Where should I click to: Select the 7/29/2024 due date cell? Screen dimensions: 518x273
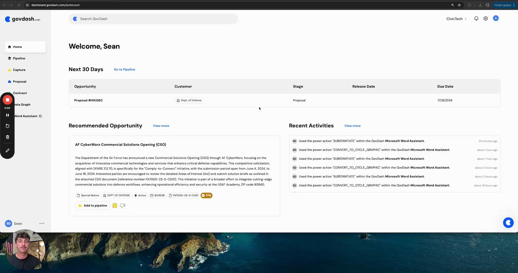445,100
